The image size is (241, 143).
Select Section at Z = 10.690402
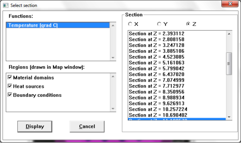click(177, 115)
